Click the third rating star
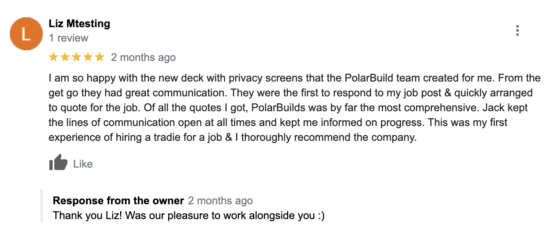557x238 pixels. click(x=77, y=57)
